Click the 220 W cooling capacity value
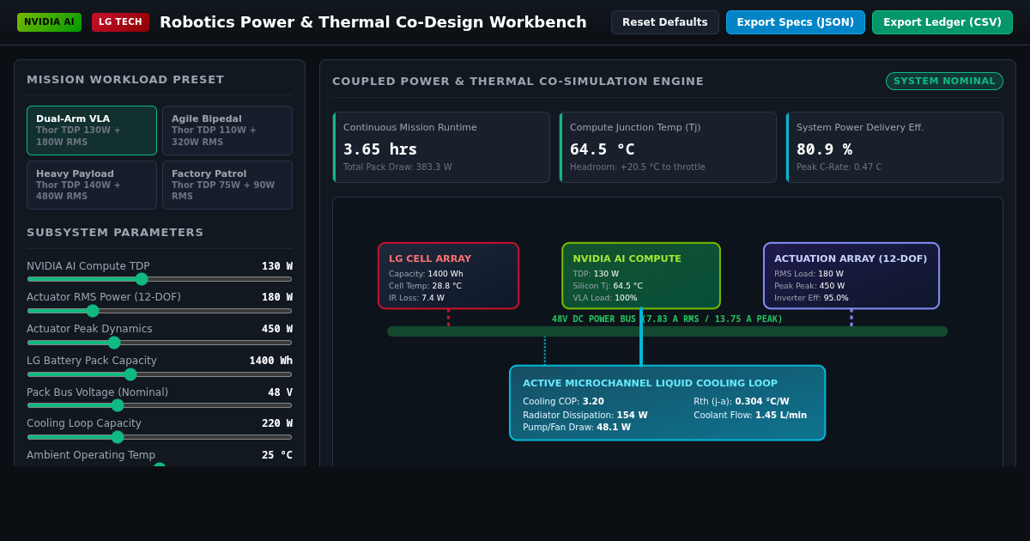Viewport: 1030px width, 541px height. [x=277, y=423]
